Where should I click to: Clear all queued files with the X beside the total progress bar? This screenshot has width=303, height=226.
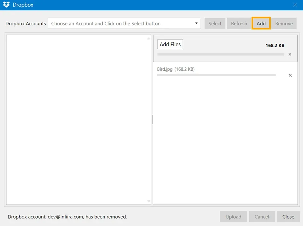[x=290, y=54]
